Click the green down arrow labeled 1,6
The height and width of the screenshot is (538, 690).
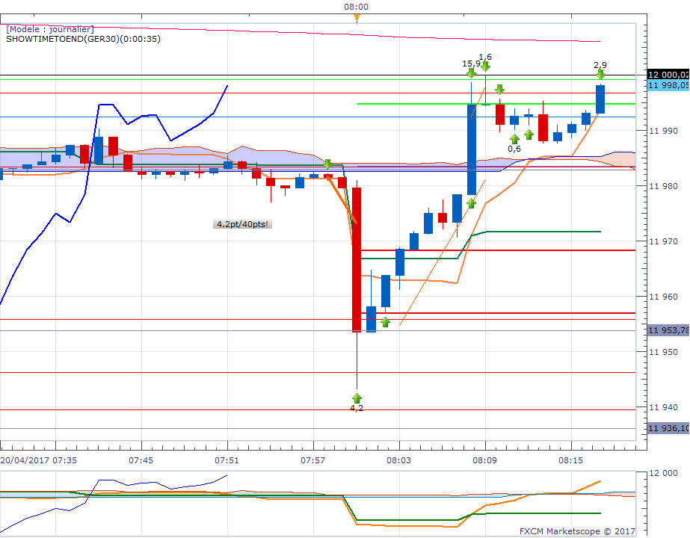[485, 67]
